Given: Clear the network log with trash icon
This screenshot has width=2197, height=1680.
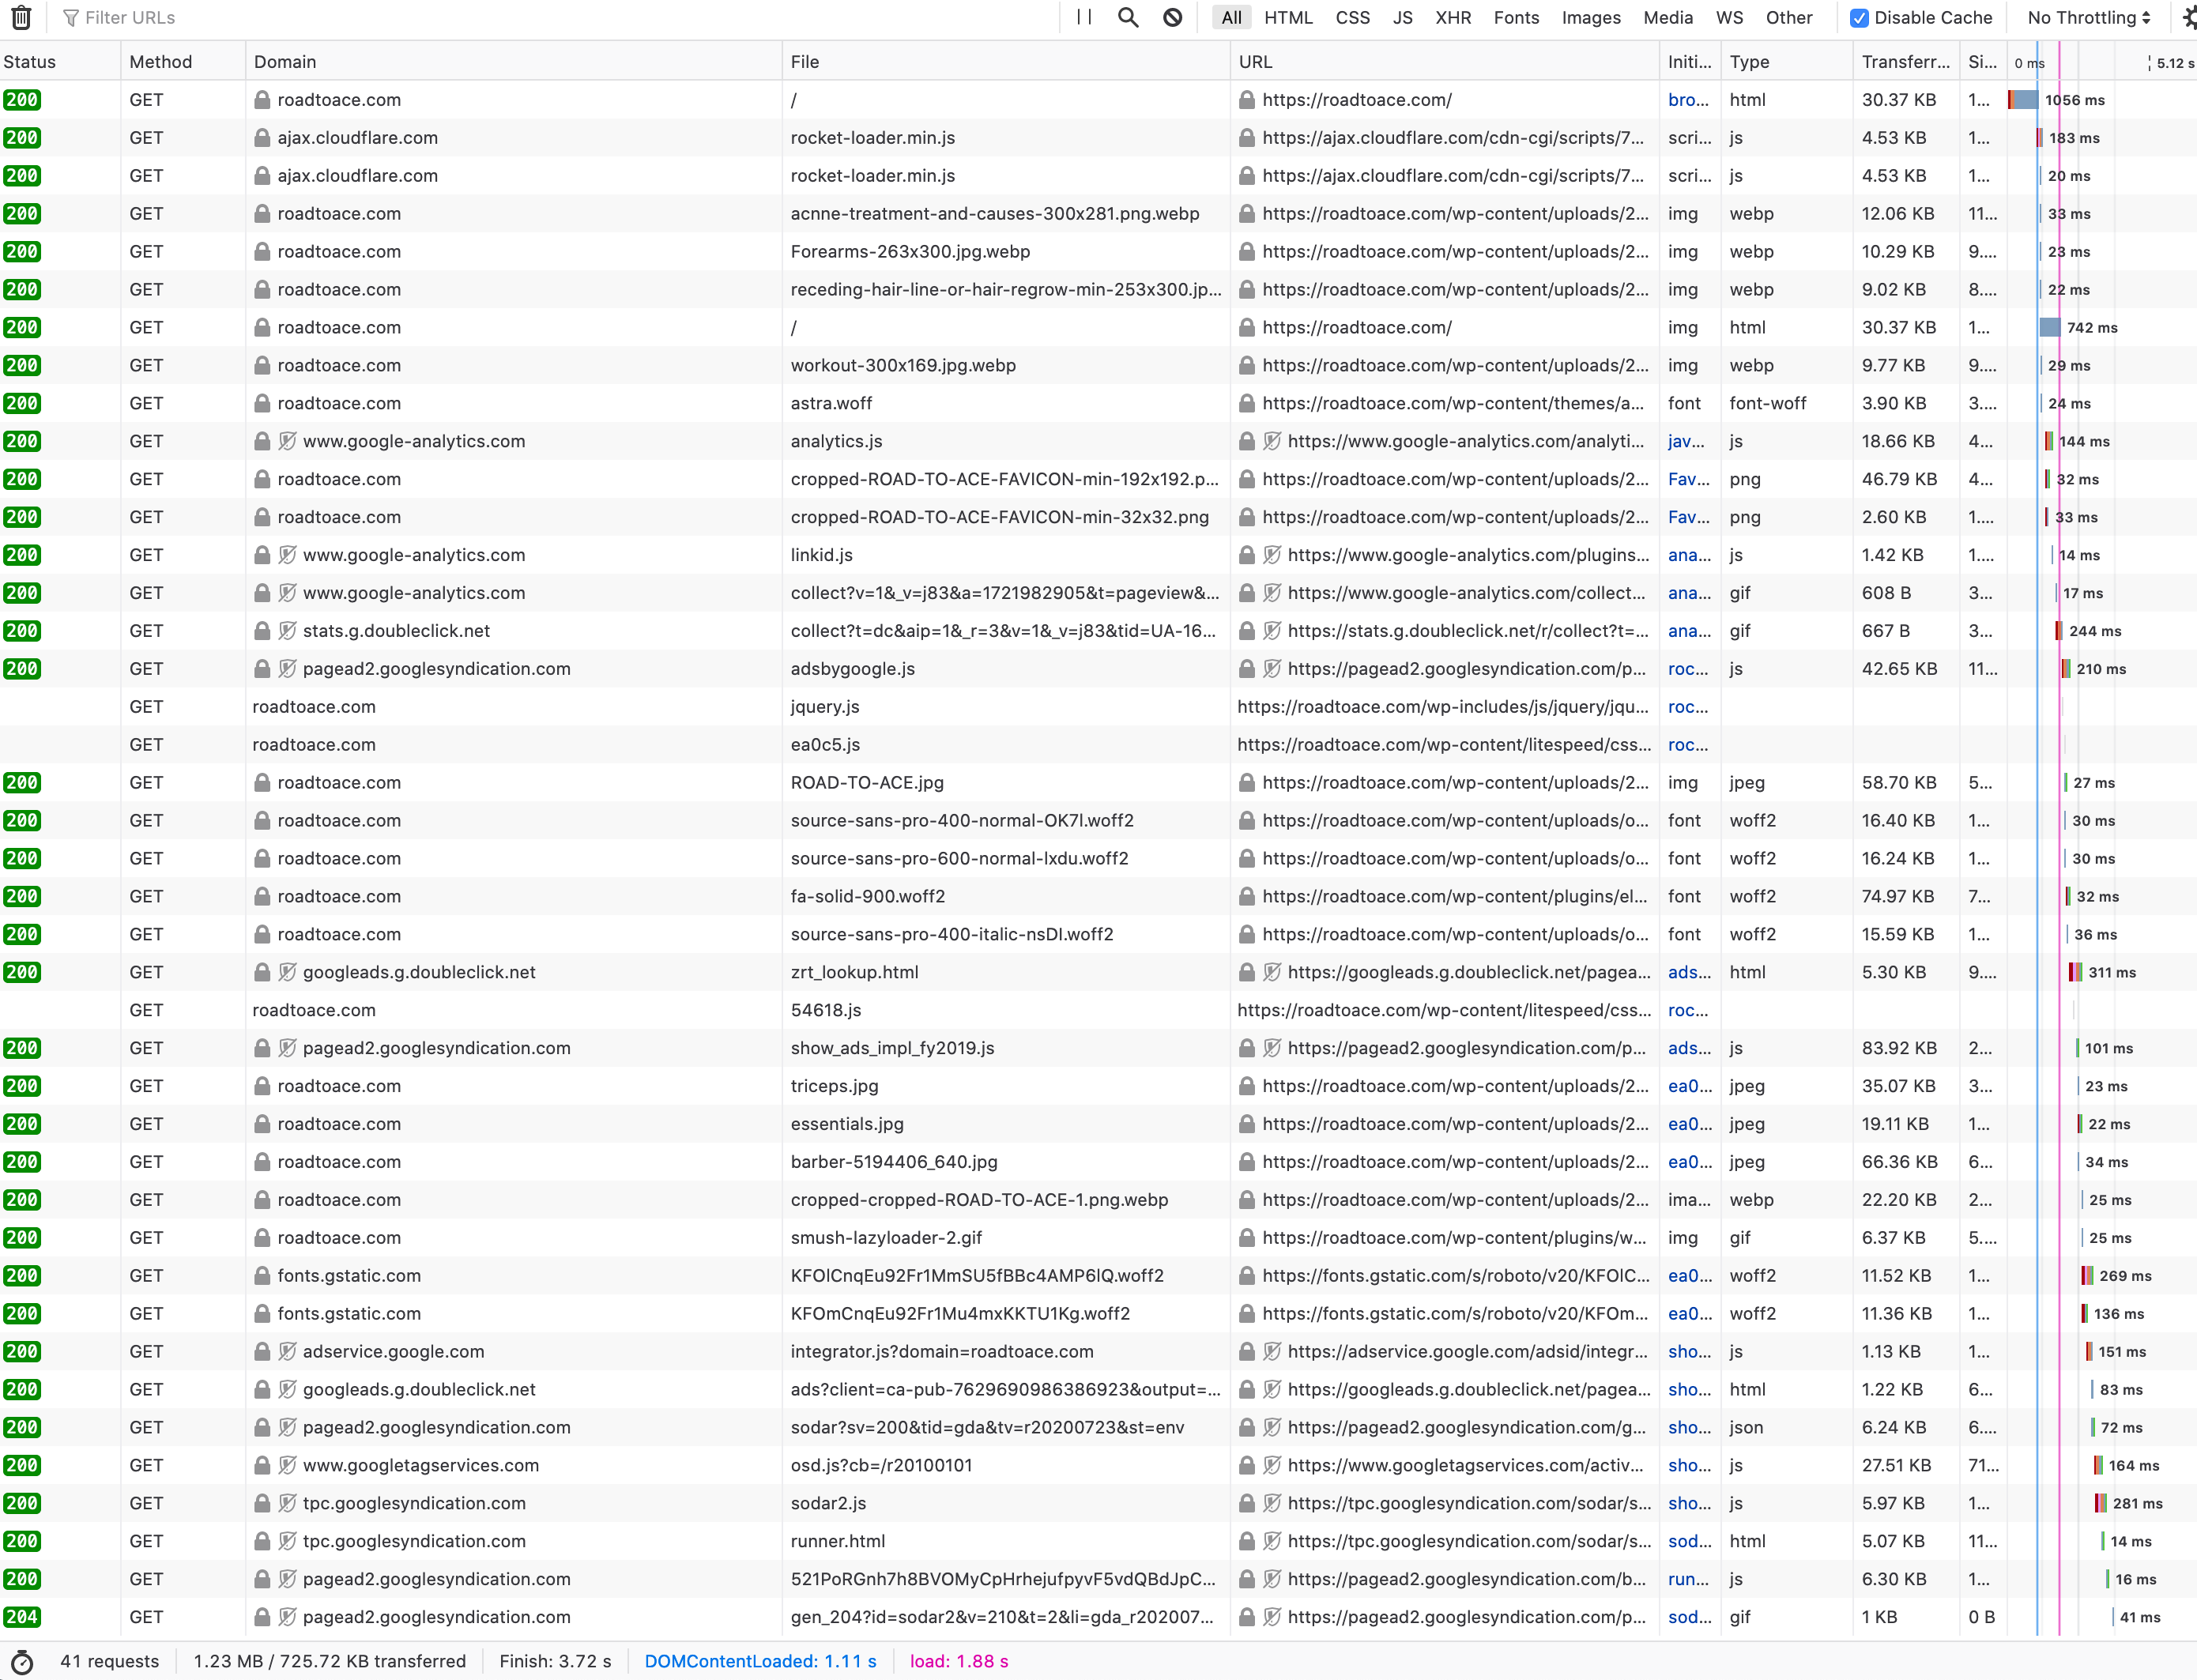Looking at the screenshot, I should point(21,17).
